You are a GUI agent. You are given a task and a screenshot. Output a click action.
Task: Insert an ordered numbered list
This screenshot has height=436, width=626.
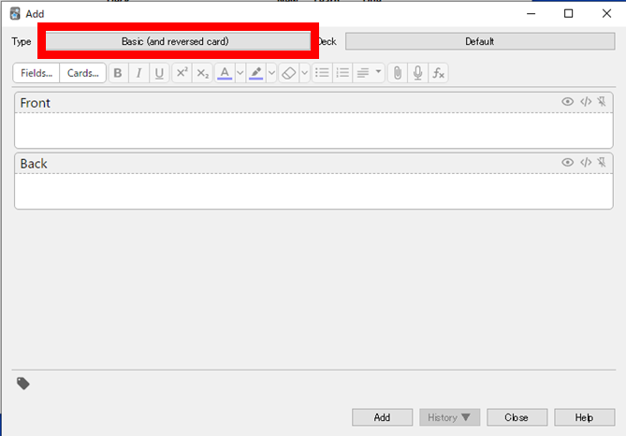[x=342, y=73]
